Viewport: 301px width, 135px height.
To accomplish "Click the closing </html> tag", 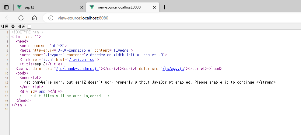I will (19, 105).
